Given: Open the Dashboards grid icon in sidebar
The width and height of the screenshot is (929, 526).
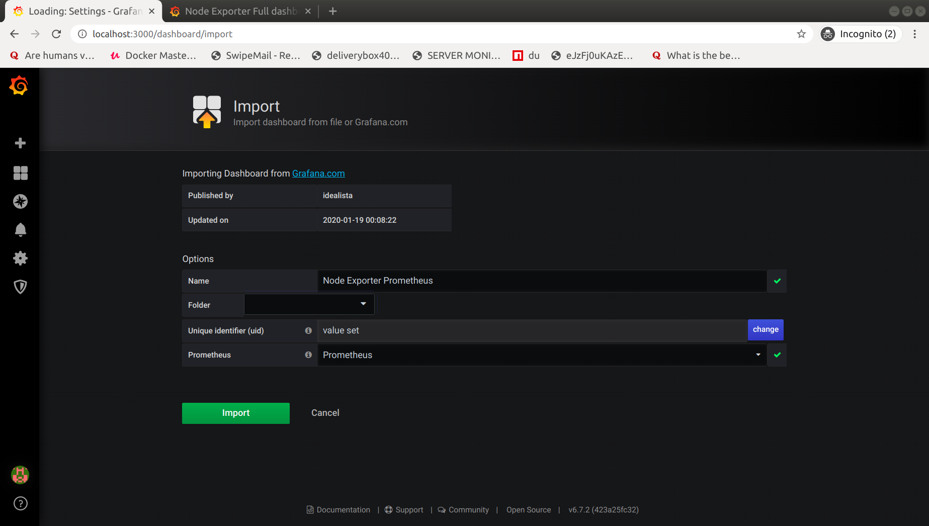Looking at the screenshot, I should pos(20,173).
